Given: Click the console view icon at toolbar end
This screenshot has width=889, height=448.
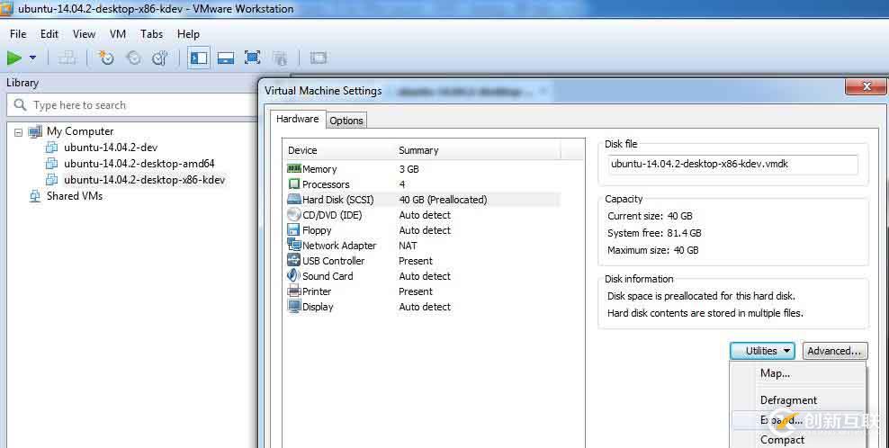Looking at the screenshot, I should click(x=319, y=58).
